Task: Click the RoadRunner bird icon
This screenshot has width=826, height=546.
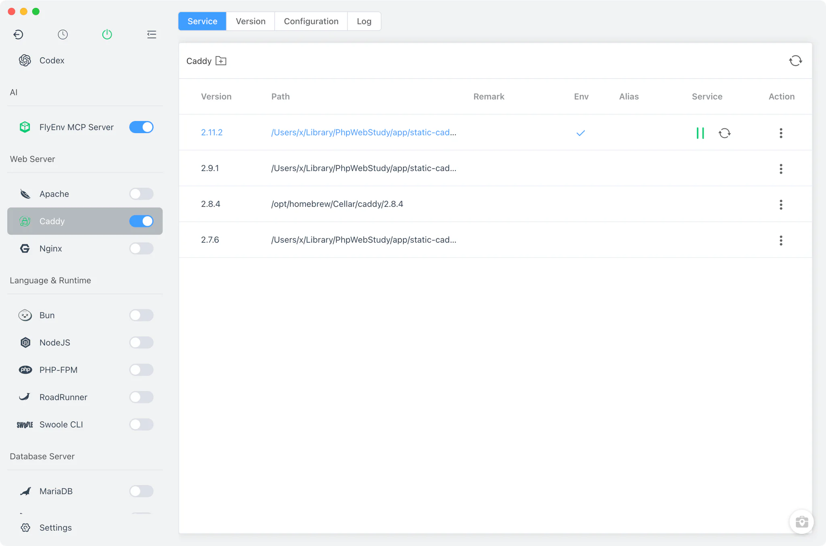Action: point(25,397)
